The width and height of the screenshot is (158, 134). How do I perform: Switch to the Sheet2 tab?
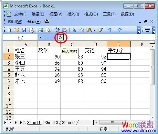pyautogui.click(x=51, y=123)
